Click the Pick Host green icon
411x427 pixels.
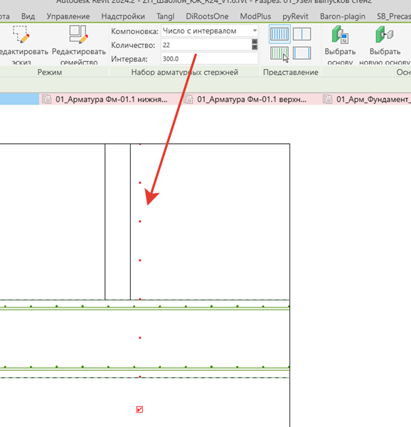coord(340,35)
